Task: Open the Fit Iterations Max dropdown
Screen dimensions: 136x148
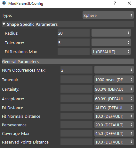Action: point(111,52)
